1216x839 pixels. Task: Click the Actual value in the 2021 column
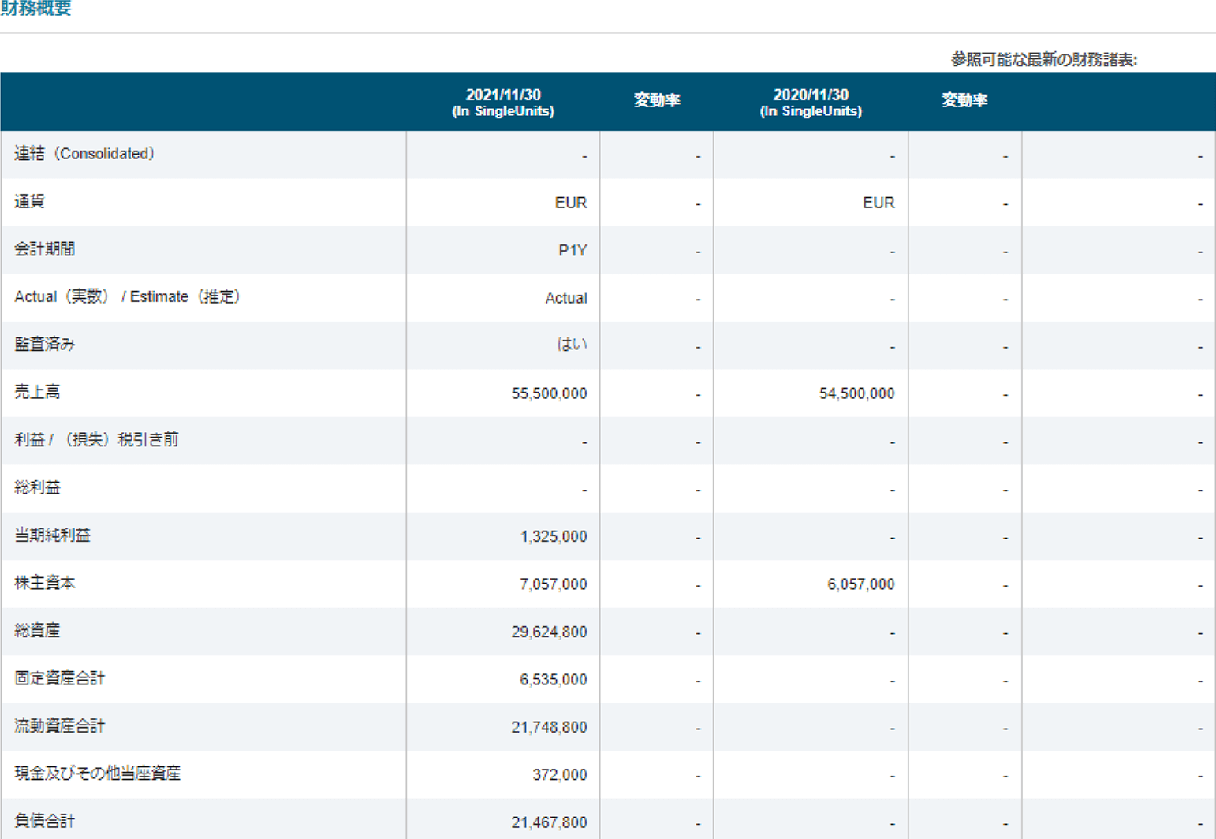(565, 298)
